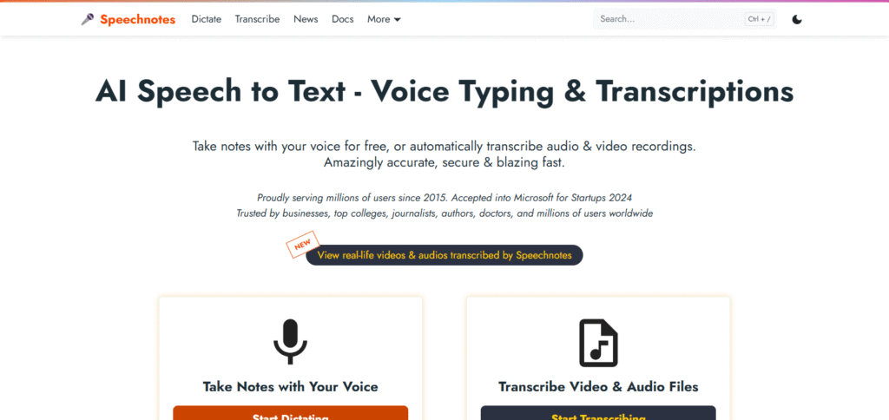The height and width of the screenshot is (420, 889).
Task: Click the Speechnotes brand name link
Action: coord(138,19)
